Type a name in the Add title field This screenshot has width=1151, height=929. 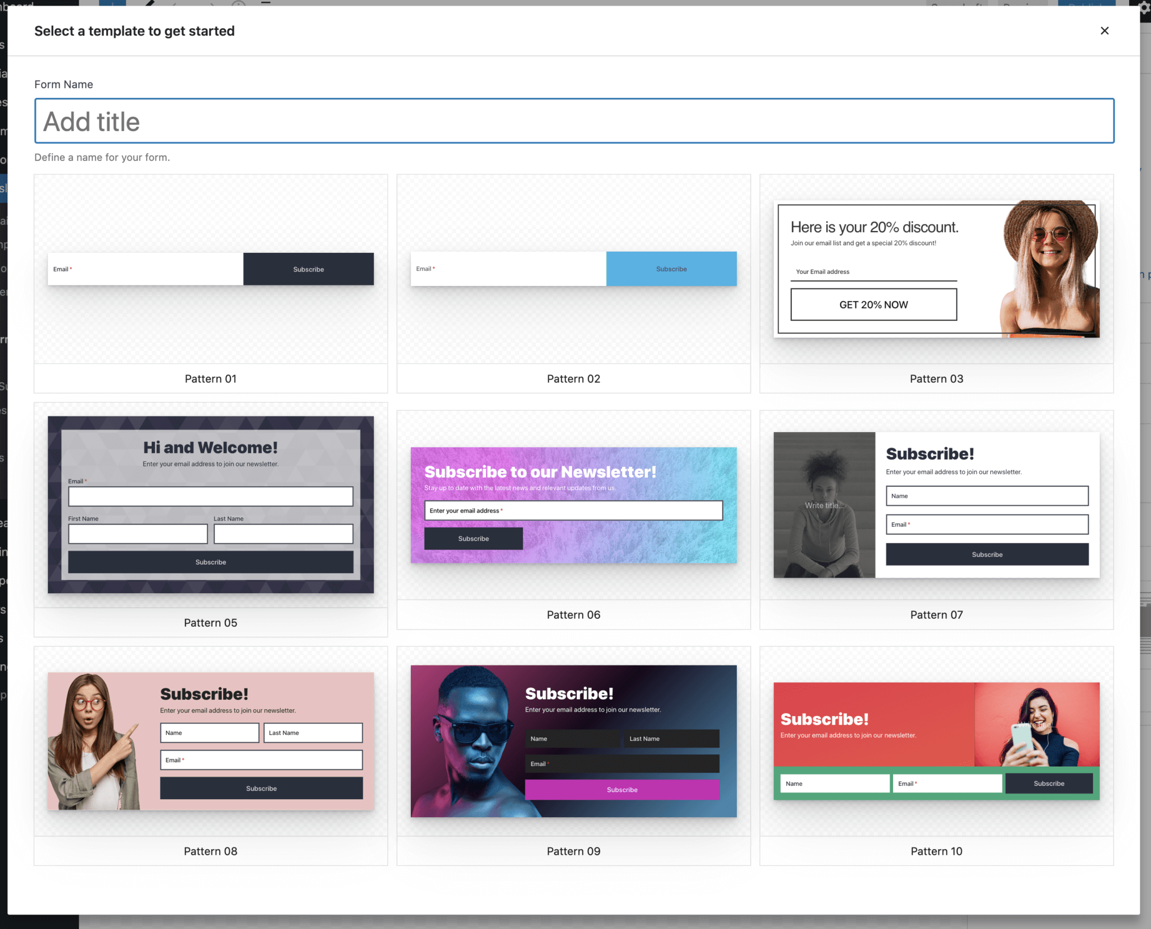coord(573,121)
